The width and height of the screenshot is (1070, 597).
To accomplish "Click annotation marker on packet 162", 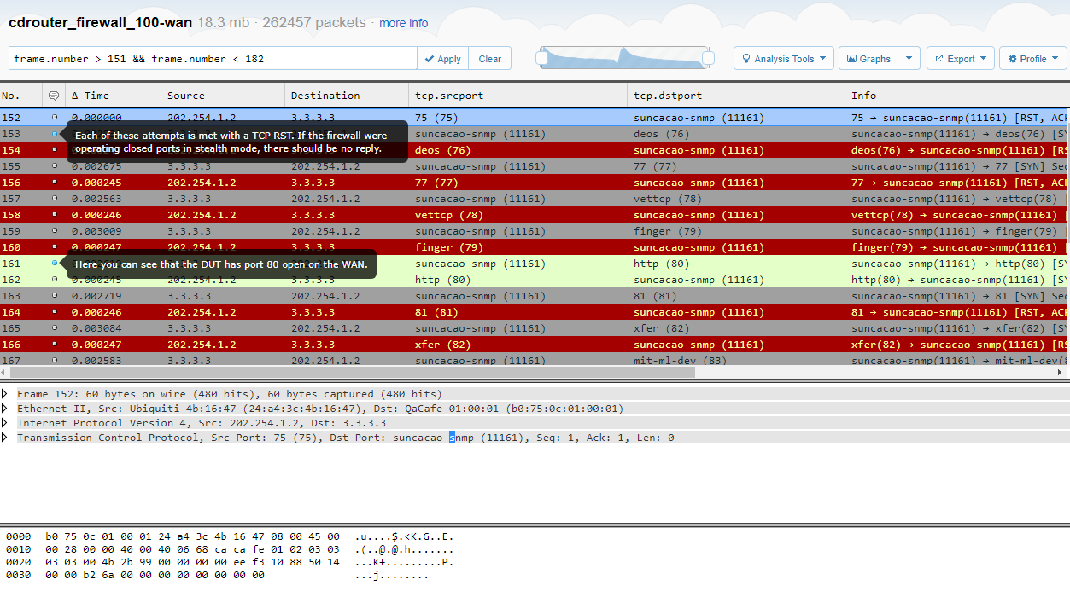I will point(55,280).
